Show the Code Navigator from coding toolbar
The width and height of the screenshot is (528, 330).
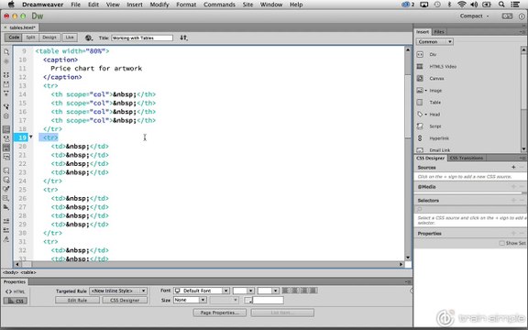click(6, 61)
